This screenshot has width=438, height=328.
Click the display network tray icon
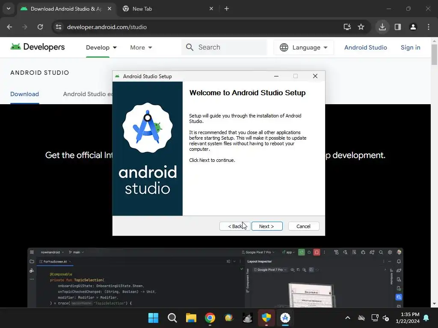tap(375, 318)
